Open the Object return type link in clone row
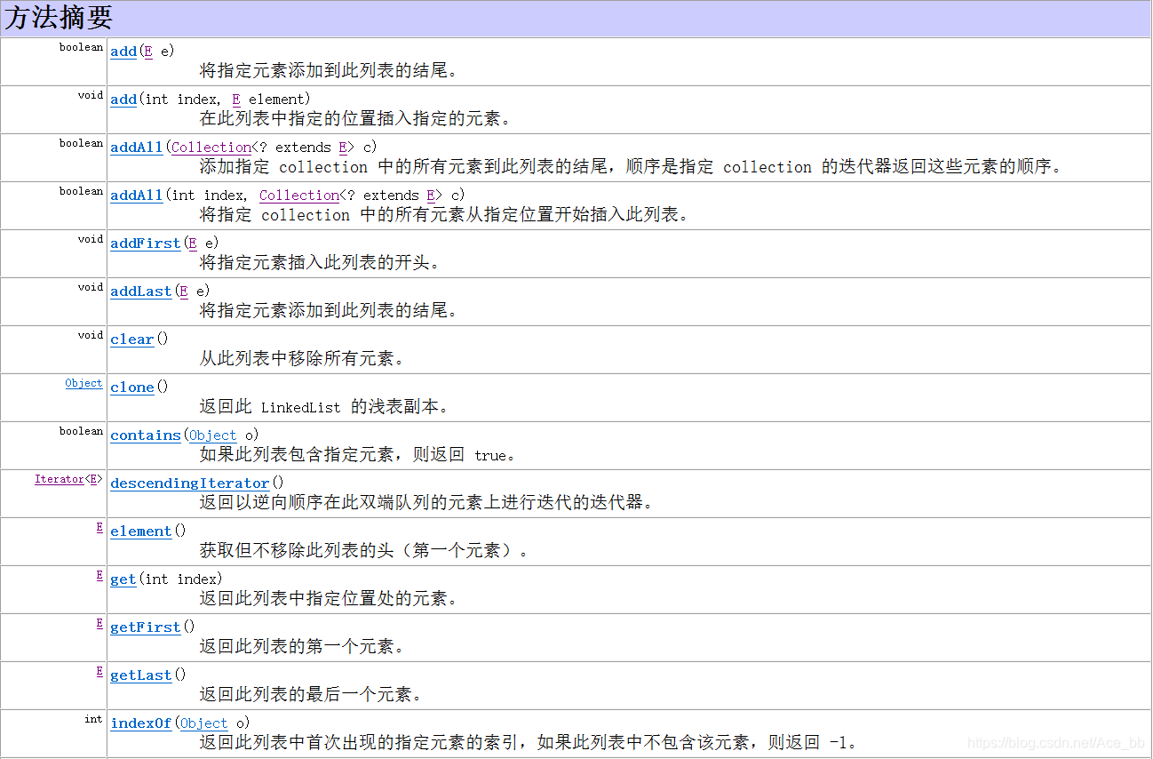The image size is (1153, 759). [83, 383]
